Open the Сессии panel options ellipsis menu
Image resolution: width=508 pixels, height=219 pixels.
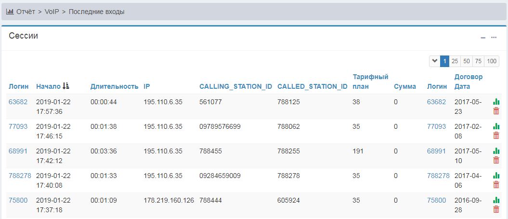click(x=494, y=37)
